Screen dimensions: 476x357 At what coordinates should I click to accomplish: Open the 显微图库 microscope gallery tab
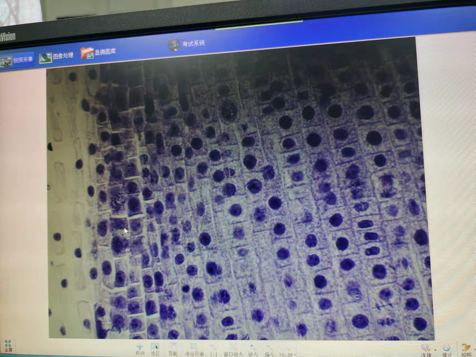point(99,52)
